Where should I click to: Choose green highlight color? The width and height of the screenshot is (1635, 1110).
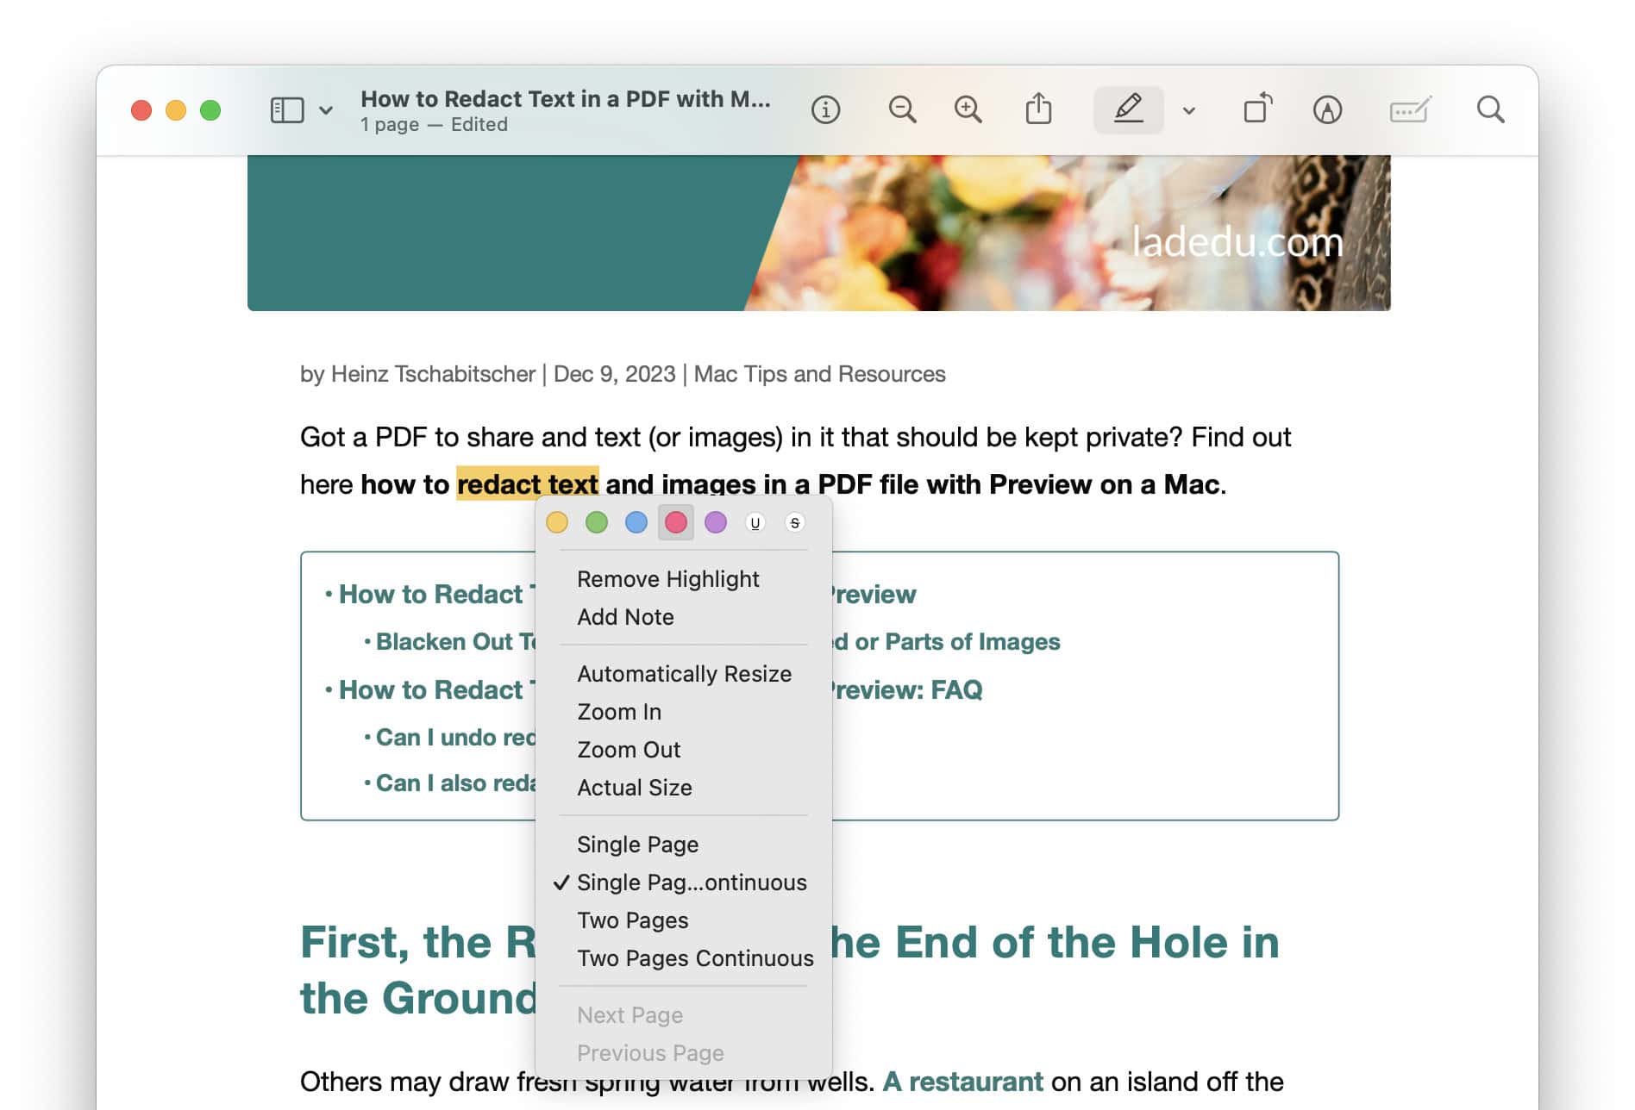(x=597, y=522)
